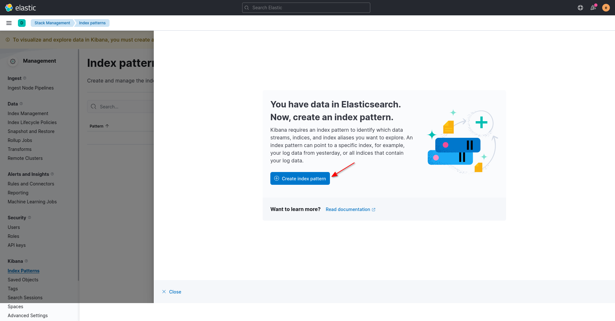Click the Data section info icon

click(x=21, y=104)
